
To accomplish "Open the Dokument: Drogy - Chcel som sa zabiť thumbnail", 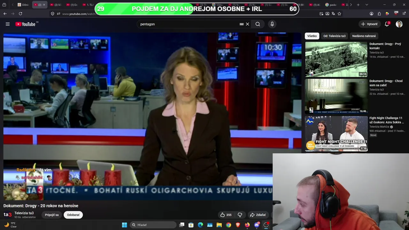I will [336, 96].
